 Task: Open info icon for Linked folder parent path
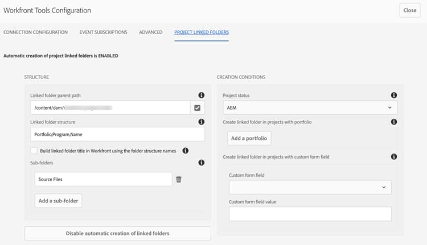[201, 95]
